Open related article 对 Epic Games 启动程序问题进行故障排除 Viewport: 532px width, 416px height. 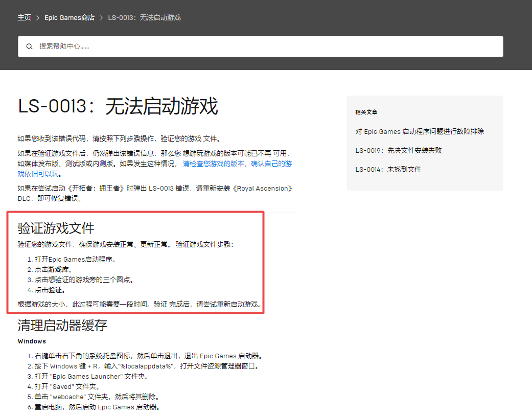pos(420,131)
